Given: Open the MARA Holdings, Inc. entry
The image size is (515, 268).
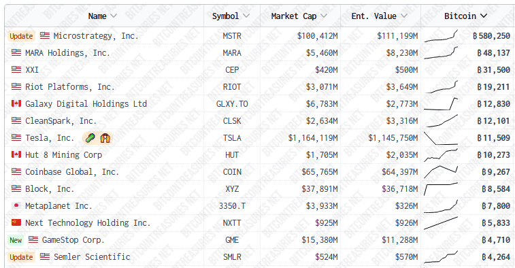Looking at the screenshot, I should pos(67,53).
